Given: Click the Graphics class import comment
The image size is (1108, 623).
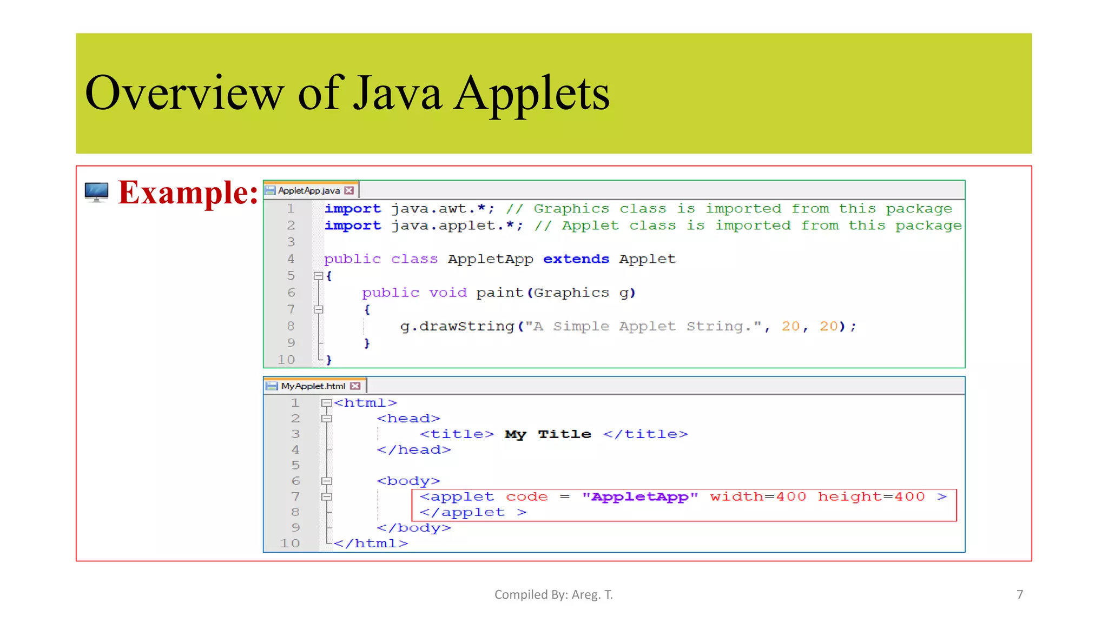Looking at the screenshot, I should (x=729, y=209).
